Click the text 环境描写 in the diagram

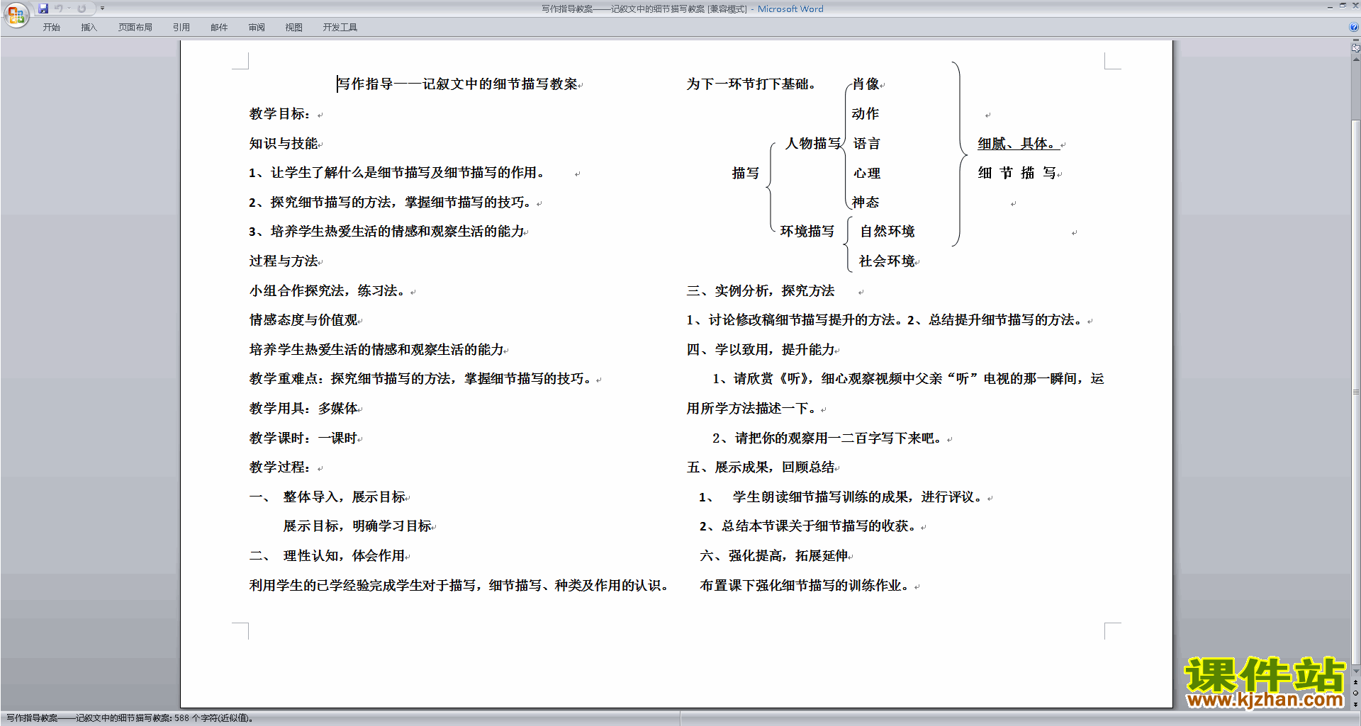point(807,232)
